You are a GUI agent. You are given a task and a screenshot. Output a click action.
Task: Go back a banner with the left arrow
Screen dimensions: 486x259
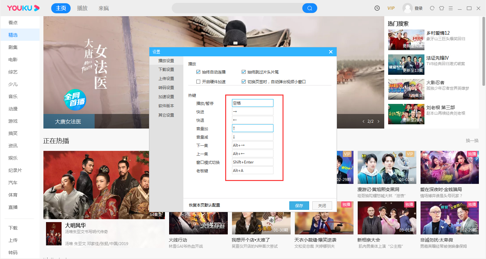(x=363, y=121)
